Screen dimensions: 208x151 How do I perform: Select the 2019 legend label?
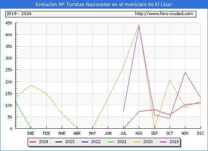click(174, 142)
